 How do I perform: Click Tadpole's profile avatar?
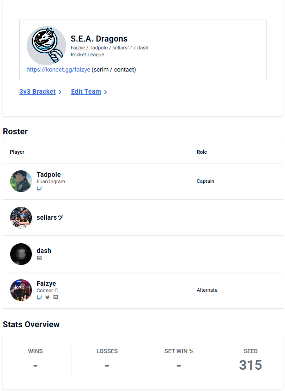tap(21, 181)
